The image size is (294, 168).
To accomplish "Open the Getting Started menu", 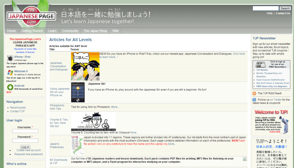I will click(32, 31).
